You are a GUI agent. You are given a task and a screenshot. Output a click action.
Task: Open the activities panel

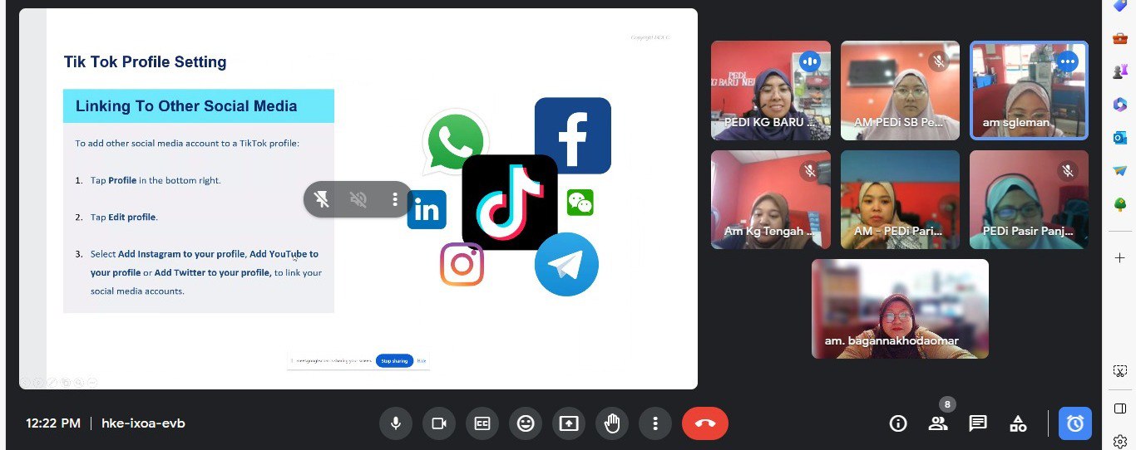tap(1018, 423)
